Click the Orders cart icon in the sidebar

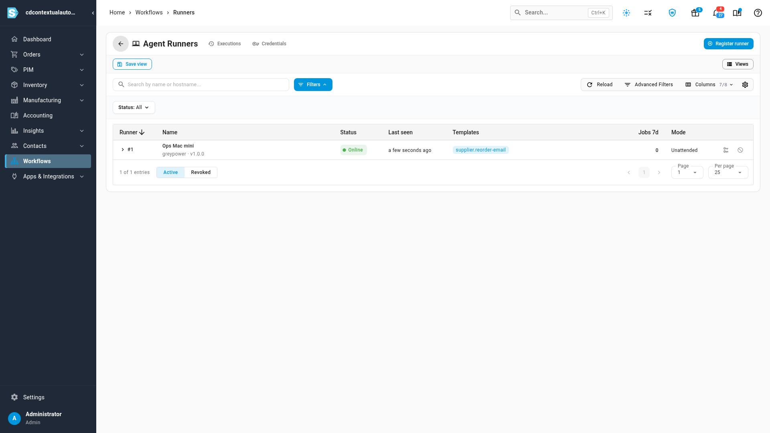[14, 55]
